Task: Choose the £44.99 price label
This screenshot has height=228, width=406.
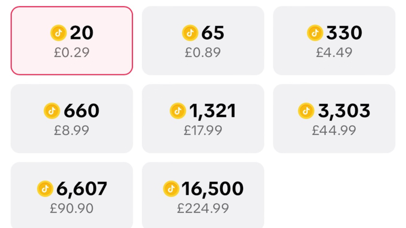Action: click(x=334, y=130)
